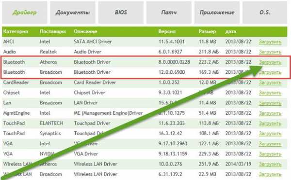Viewport: 291px width, 180px height.
Task: Download the NVIDIA VGA Driver
Action: coord(270,154)
